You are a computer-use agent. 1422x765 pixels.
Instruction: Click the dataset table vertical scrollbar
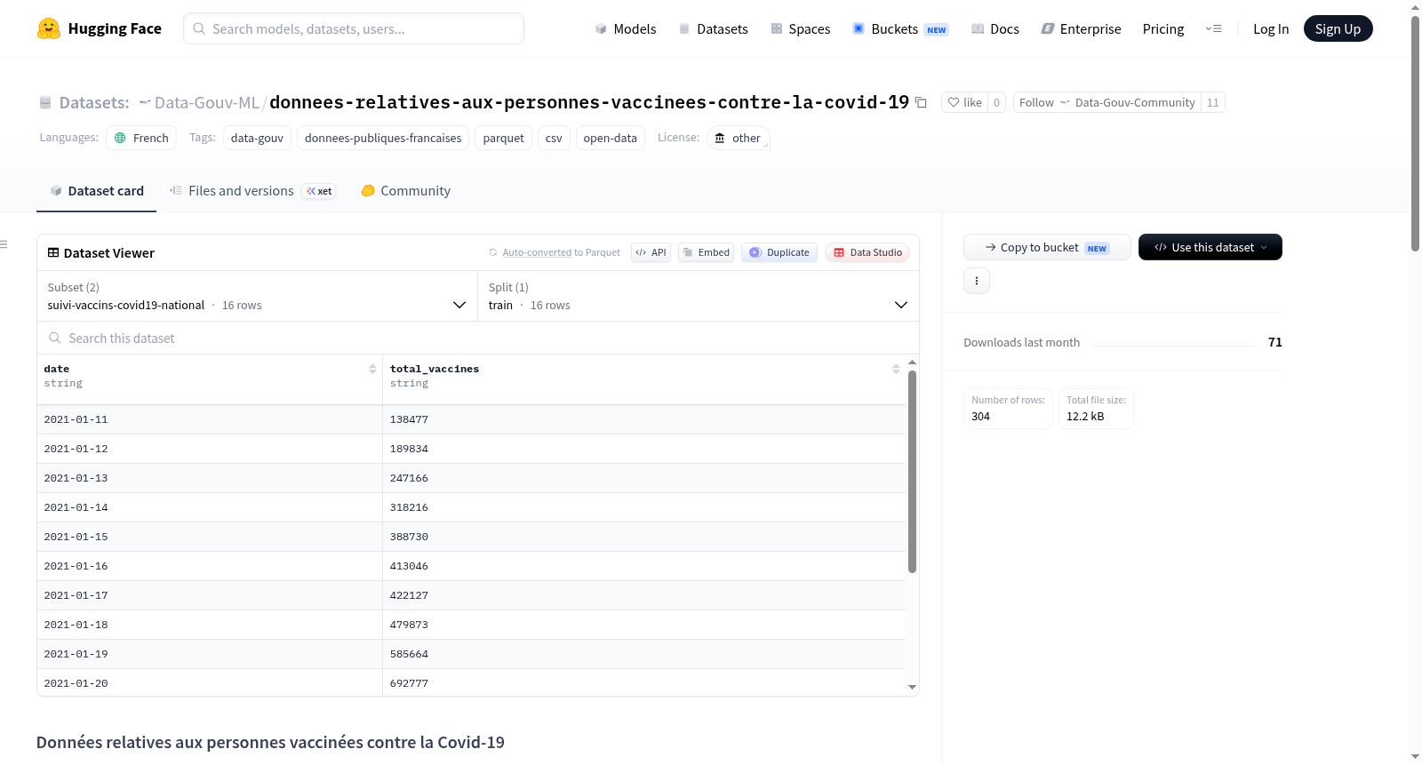point(912,471)
